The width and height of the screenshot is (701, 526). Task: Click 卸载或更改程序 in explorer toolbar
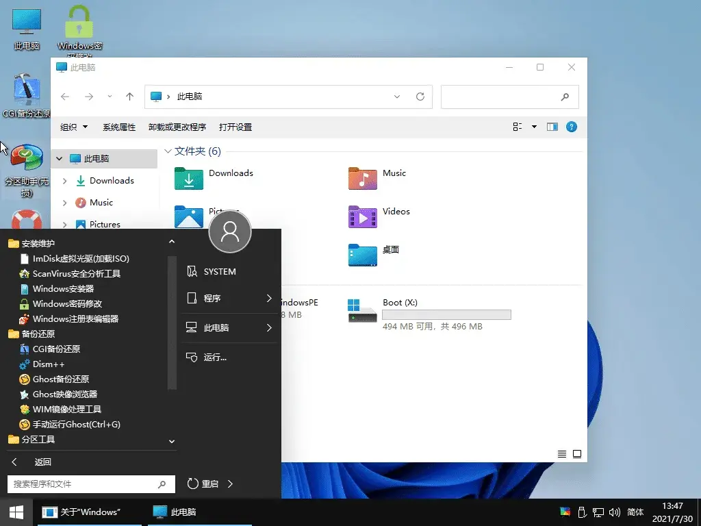[x=177, y=127]
